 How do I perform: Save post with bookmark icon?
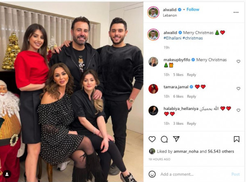(x=237, y=139)
